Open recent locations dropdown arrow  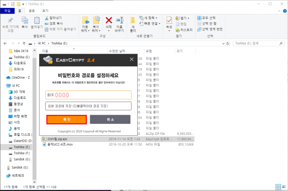point(19,43)
